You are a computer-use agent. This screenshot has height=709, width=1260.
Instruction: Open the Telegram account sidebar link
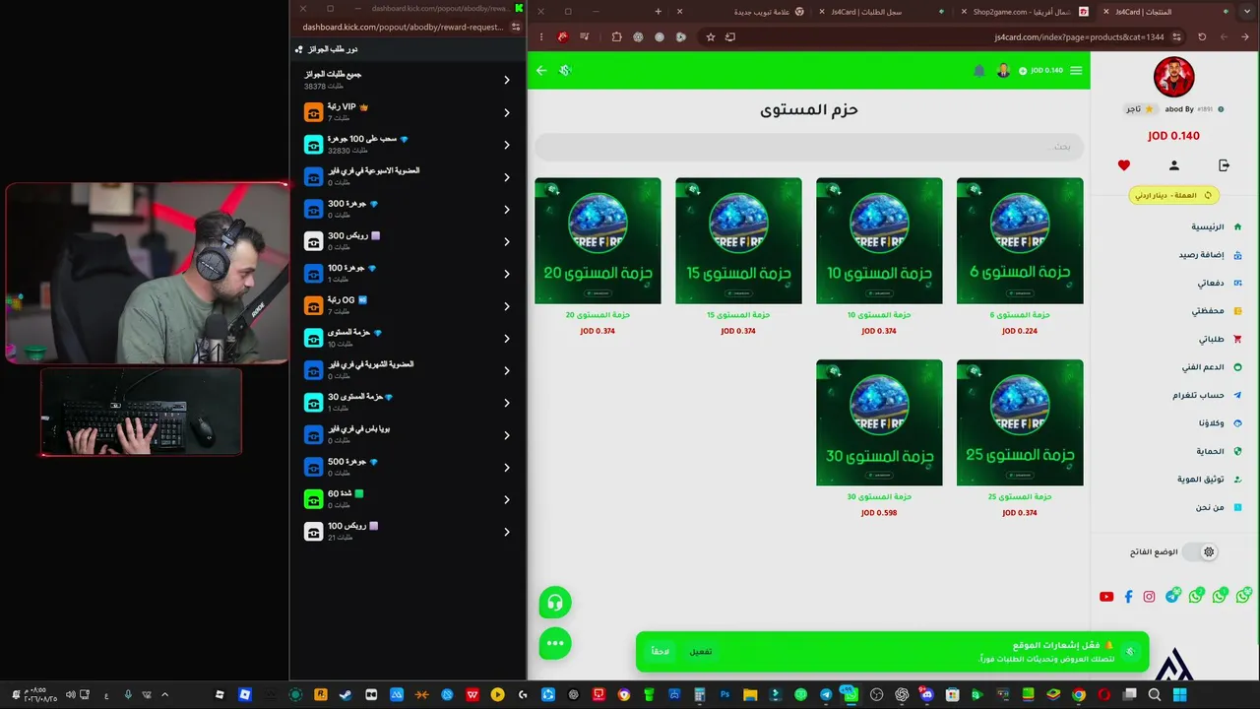pos(1208,396)
